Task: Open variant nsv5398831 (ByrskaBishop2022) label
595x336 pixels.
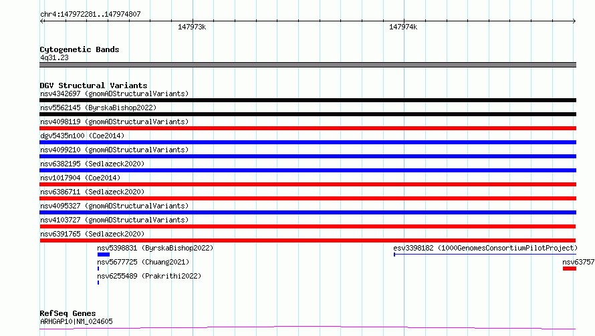Action: coord(155,248)
